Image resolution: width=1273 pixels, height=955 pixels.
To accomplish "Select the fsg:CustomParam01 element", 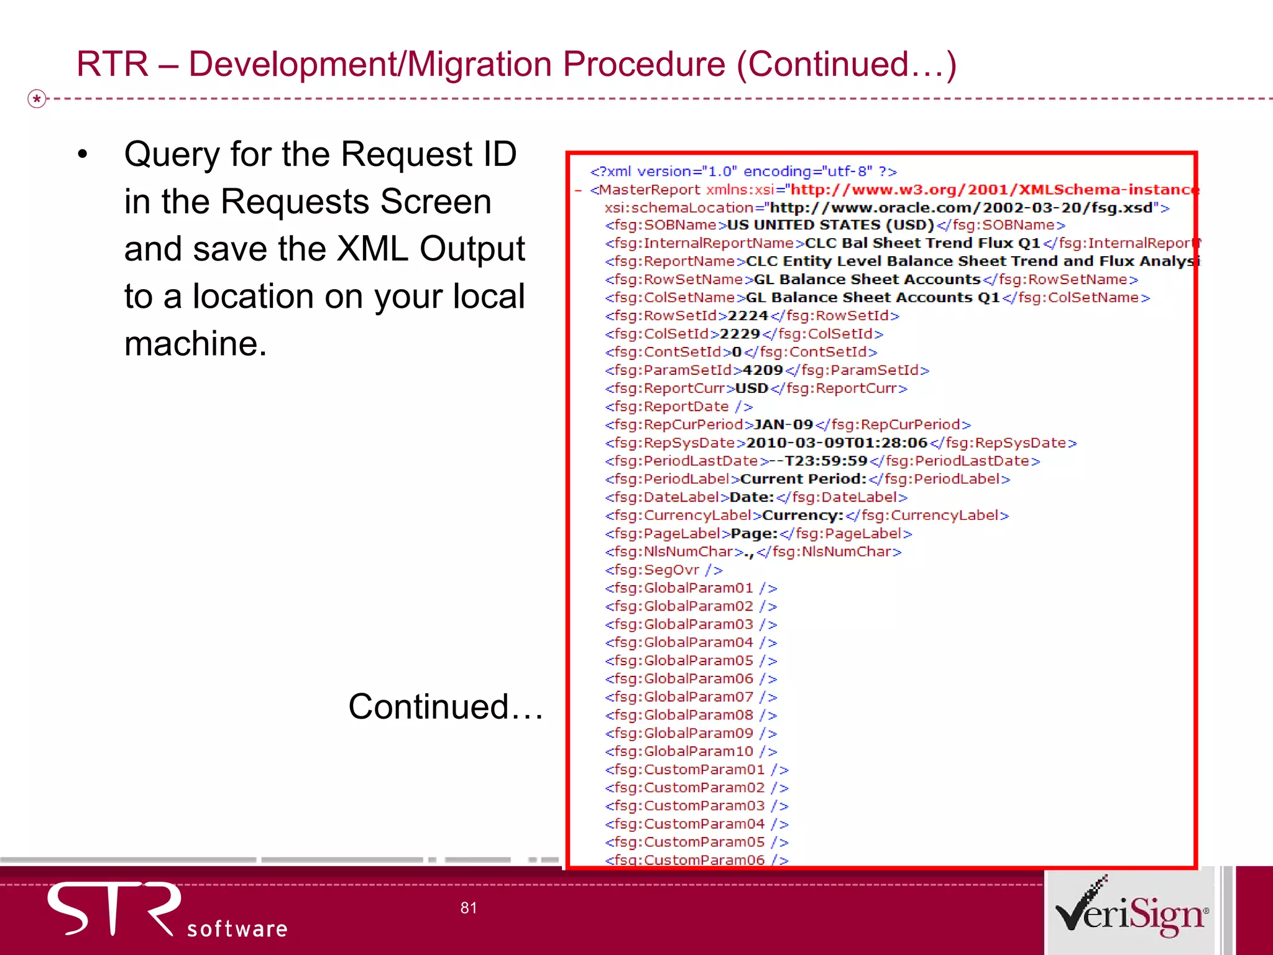I will (x=696, y=770).
